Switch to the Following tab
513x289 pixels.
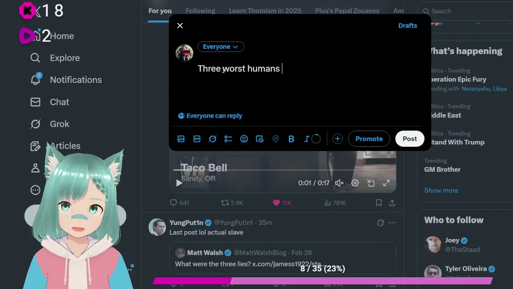pyautogui.click(x=200, y=11)
